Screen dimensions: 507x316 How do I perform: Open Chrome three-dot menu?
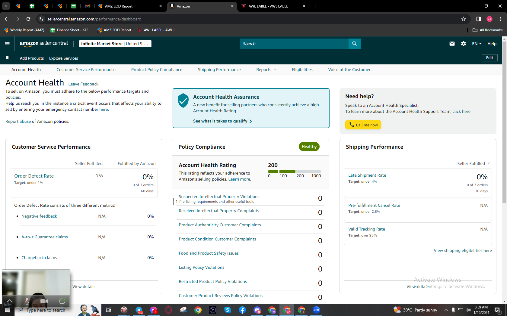click(500, 19)
